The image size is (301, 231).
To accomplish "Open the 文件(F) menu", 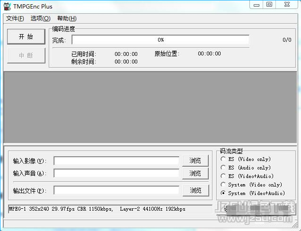I will (x=15, y=18).
